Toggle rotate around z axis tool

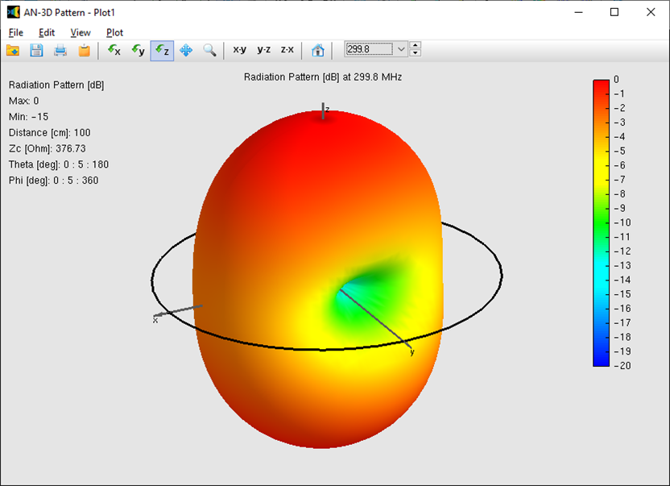pos(162,51)
